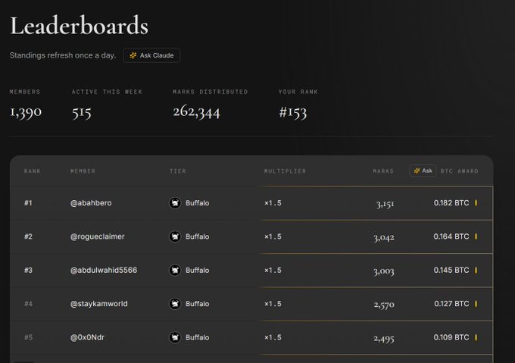Click the Buffalo tier label in @staykamworld's row
The width and height of the screenshot is (515, 363).
click(197, 304)
